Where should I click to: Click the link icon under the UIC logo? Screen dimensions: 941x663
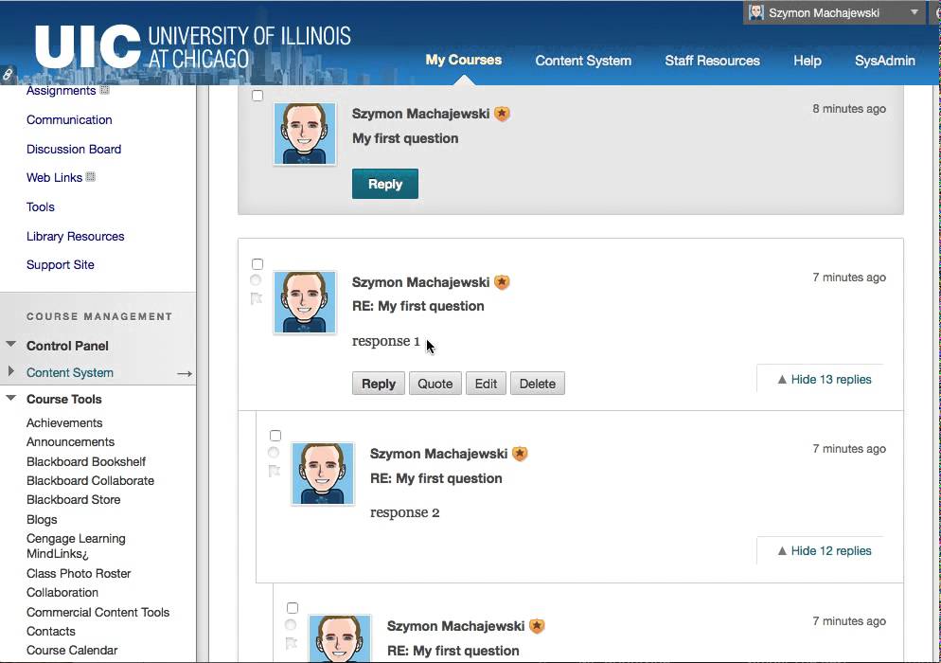pos(8,74)
